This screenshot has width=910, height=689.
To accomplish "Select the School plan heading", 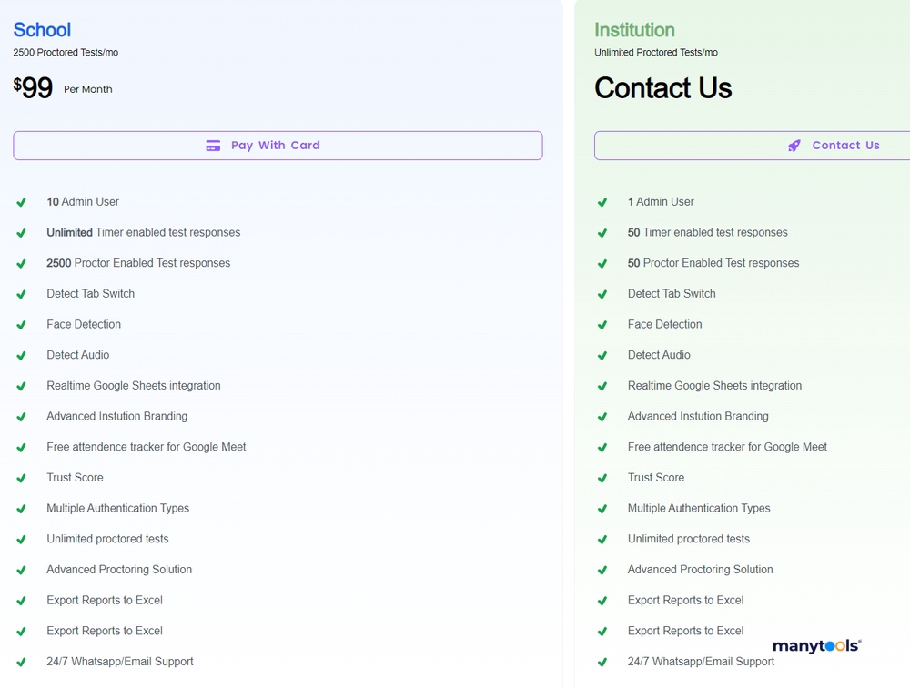I will (42, 30).
